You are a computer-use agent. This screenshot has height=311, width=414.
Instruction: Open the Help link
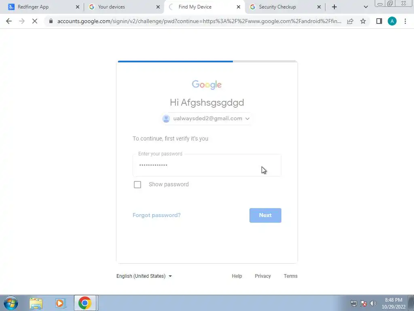coord(237,276)
